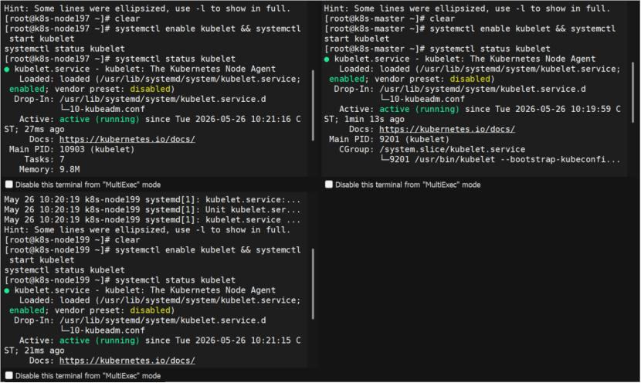Viewport: 641px width, 383px height.
Task: Click 'active (running)' status in k8s-master terminal
Action: tap(419, 109)
